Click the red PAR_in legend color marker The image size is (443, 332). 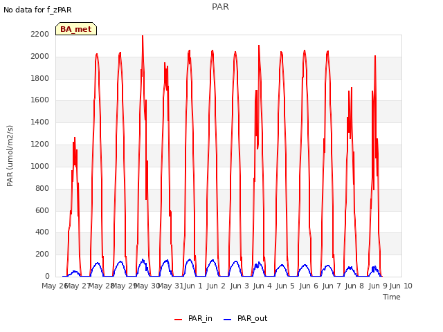[179, 320]
